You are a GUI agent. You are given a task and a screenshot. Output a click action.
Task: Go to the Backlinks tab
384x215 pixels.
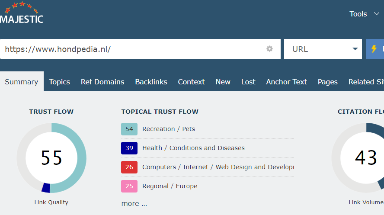tap(151, 82)
